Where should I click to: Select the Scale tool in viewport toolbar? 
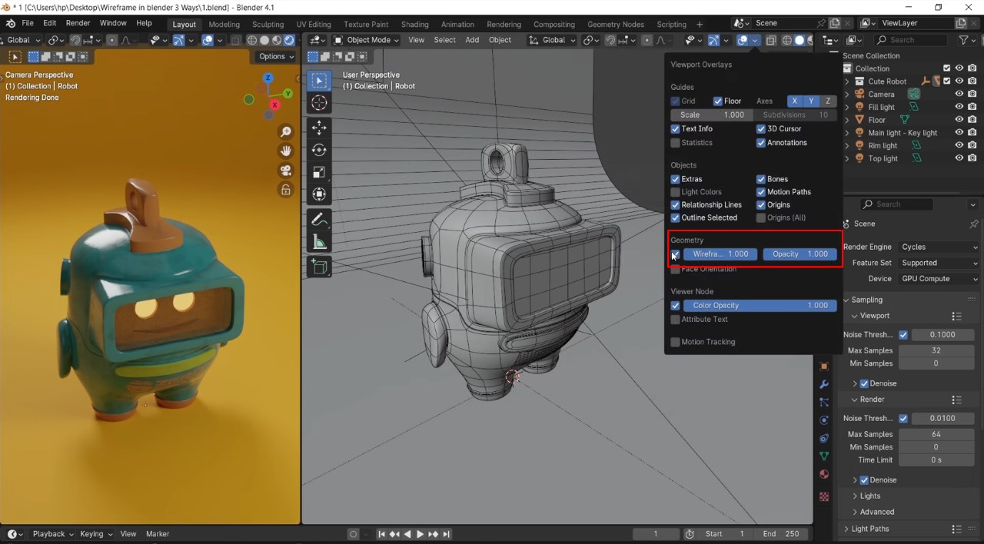[x=319, y=172]
